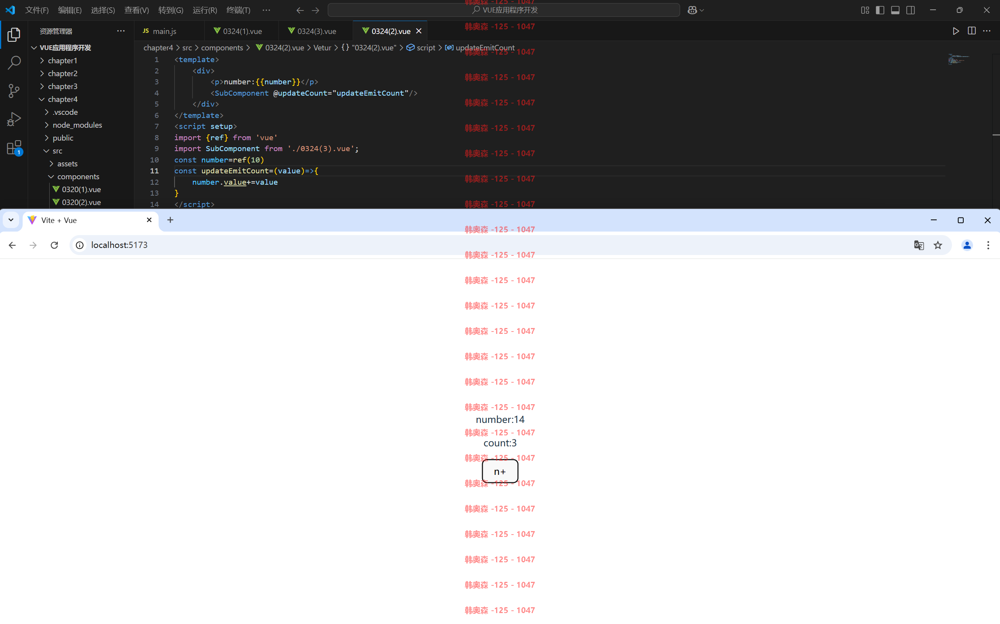Click the Chrome back button

tap(12, 245)
